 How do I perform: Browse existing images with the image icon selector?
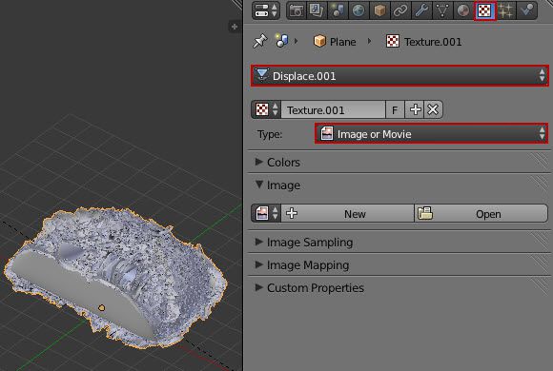point(266,213)
